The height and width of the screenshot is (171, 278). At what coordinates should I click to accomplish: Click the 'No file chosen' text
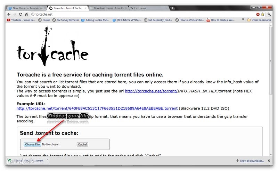pyautogui.click(x=51, y=144)
